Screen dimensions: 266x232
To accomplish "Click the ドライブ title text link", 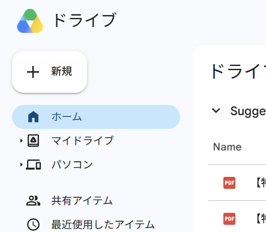I will pos(85,20).
